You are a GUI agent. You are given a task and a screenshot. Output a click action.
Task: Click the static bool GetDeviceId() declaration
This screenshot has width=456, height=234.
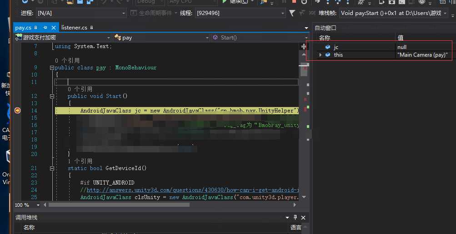(107, 168)
